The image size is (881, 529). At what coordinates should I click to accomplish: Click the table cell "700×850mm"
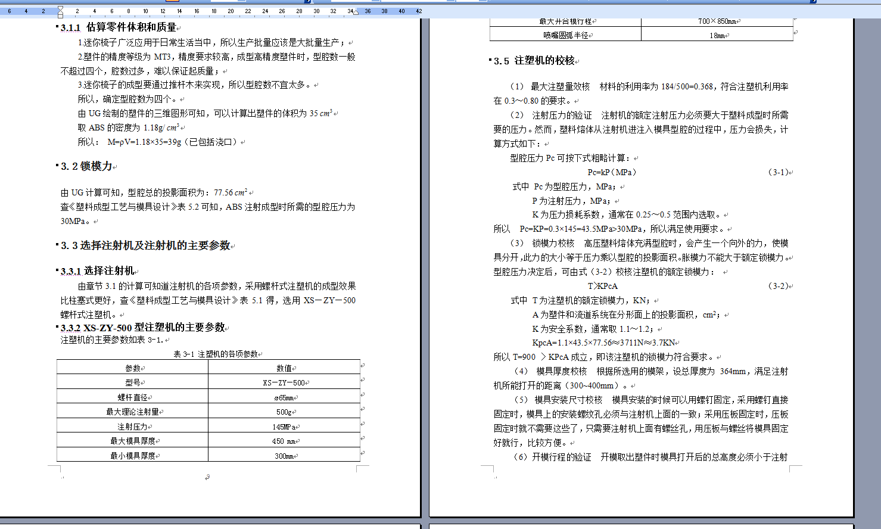coord(717,22)
